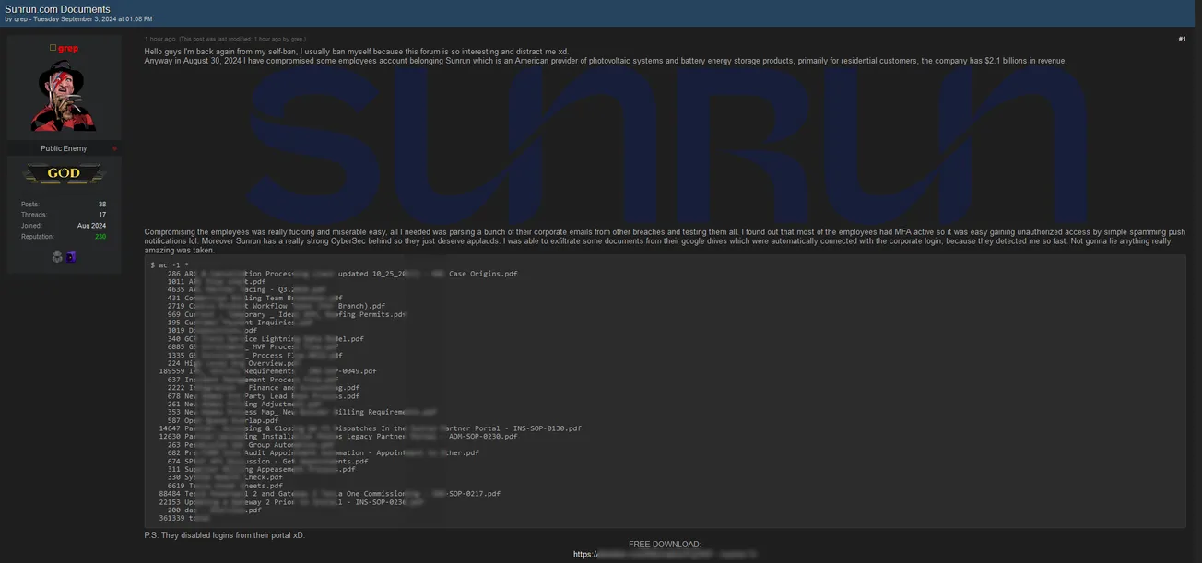Click the reputation score 230
Image resolution: width=1202 pixels, height=563 pixels.
coord(100,237)
